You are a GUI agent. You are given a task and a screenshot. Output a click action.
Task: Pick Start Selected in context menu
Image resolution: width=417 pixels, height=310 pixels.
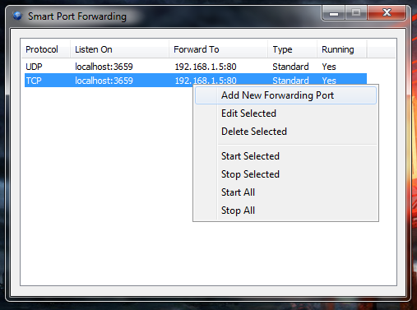[285, 156]
